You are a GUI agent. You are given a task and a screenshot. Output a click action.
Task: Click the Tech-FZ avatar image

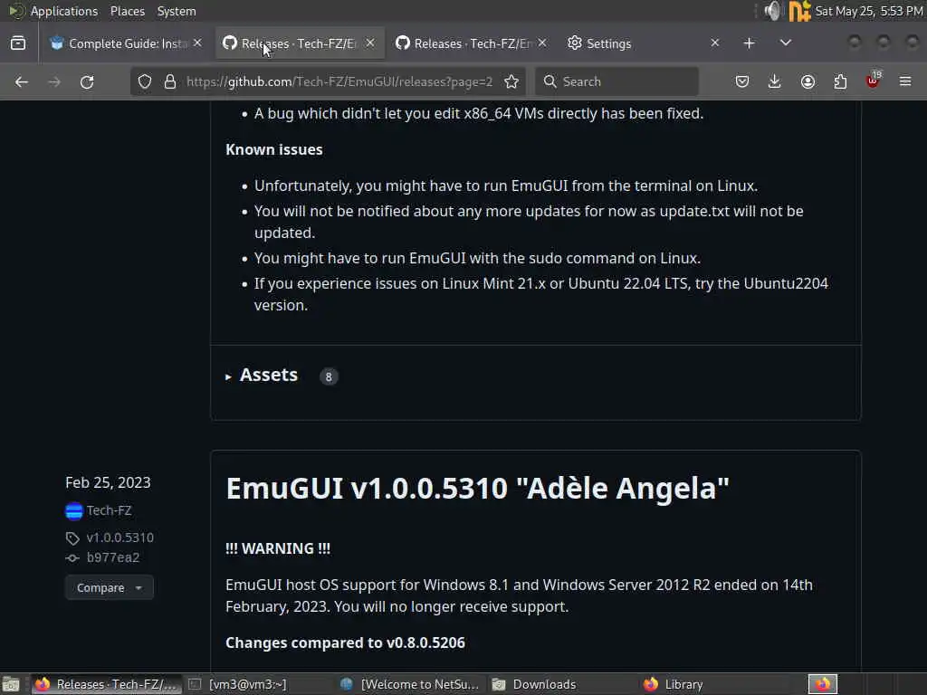(74, 510)
